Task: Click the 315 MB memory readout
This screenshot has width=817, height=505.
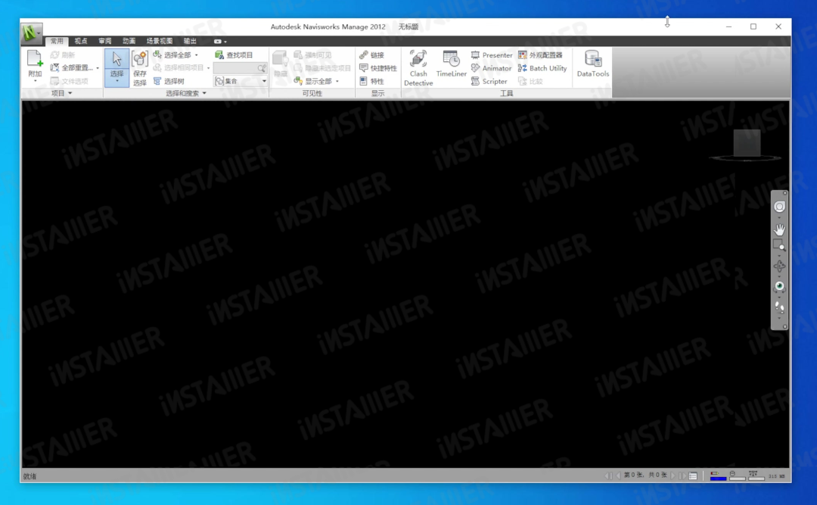Action: [x=776, y=476]
